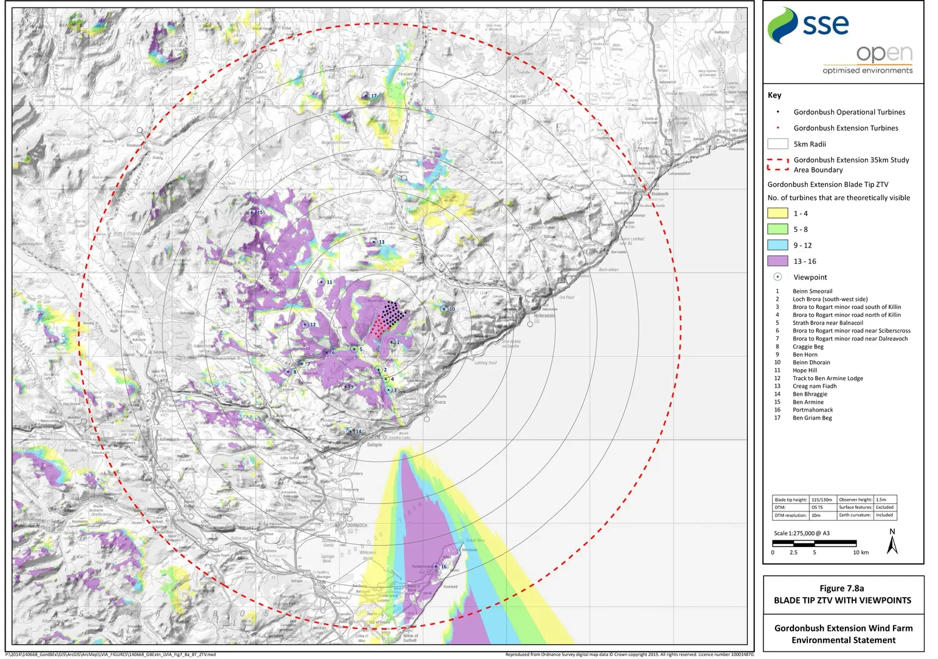This screenshot has width=938, height=659.
Task: Click 'Ben Griam Beg' in viewpoint list
Action: pos(812,418)
